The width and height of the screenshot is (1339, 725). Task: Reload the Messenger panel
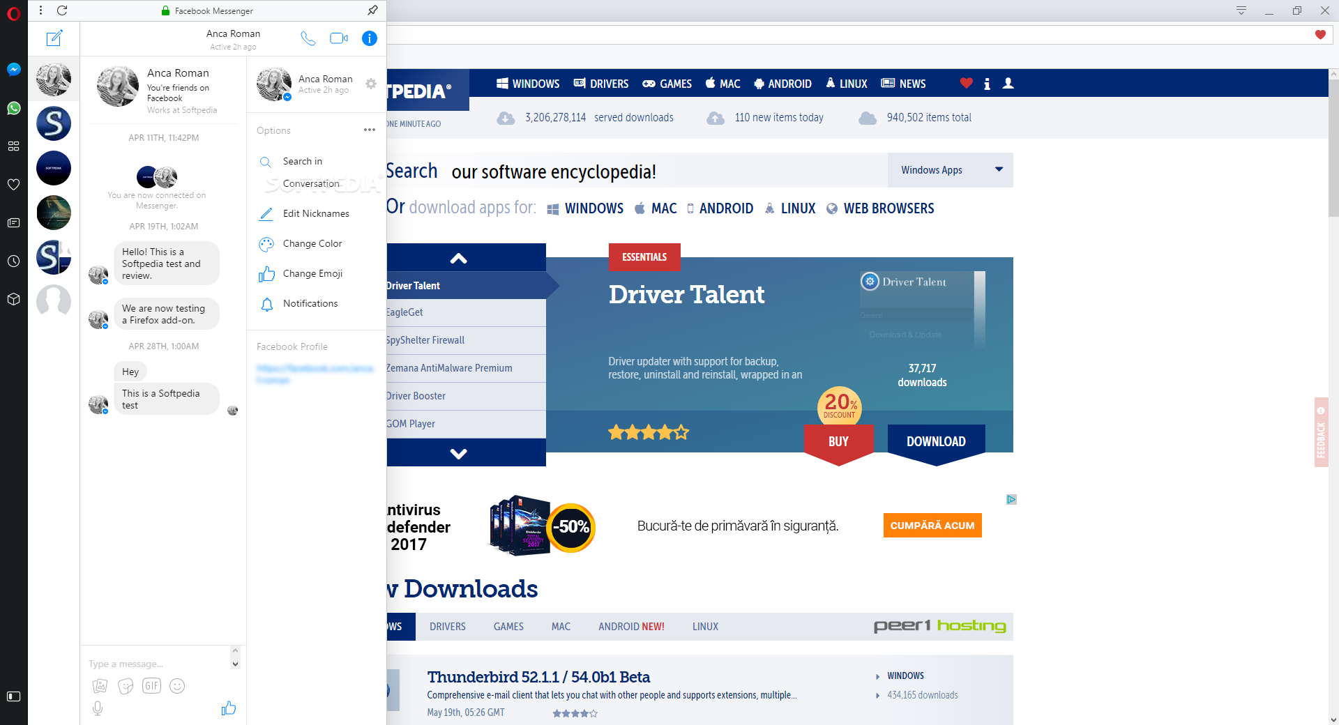[62, 10]
